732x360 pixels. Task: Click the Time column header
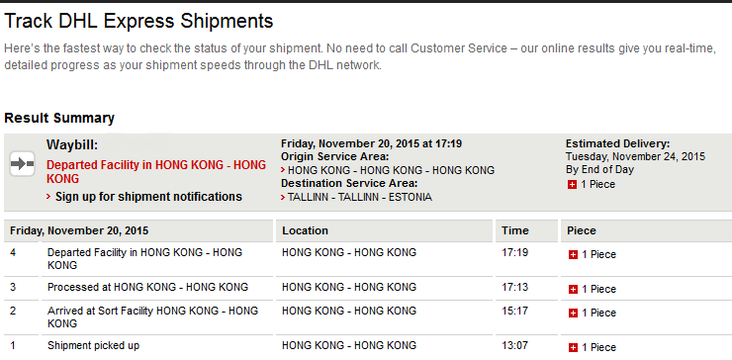[515, 230]
